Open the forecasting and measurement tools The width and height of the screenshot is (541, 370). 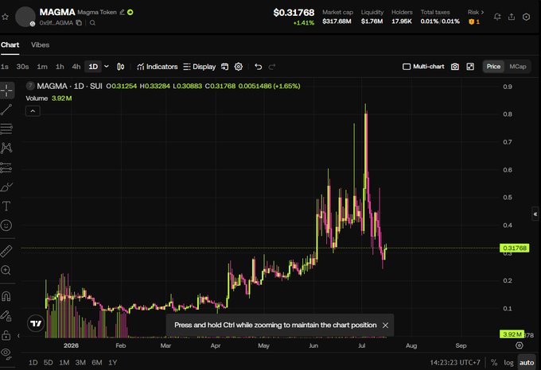[6, 168]
